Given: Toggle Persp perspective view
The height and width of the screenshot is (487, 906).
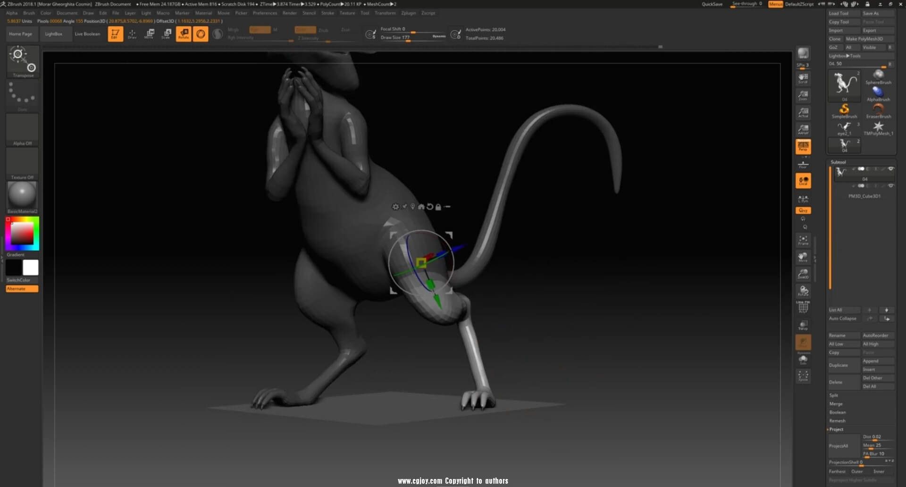Looking at the screenshot, I should 803,146.
